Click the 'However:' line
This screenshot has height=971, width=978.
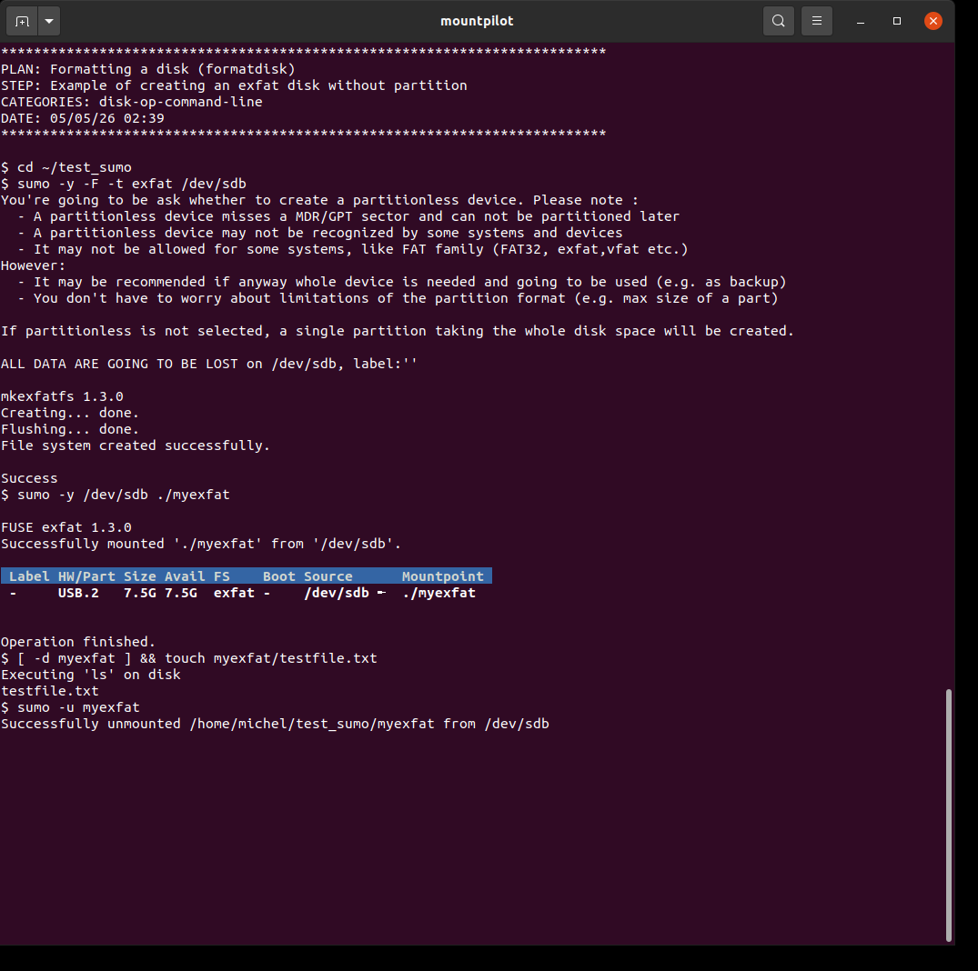33,265
